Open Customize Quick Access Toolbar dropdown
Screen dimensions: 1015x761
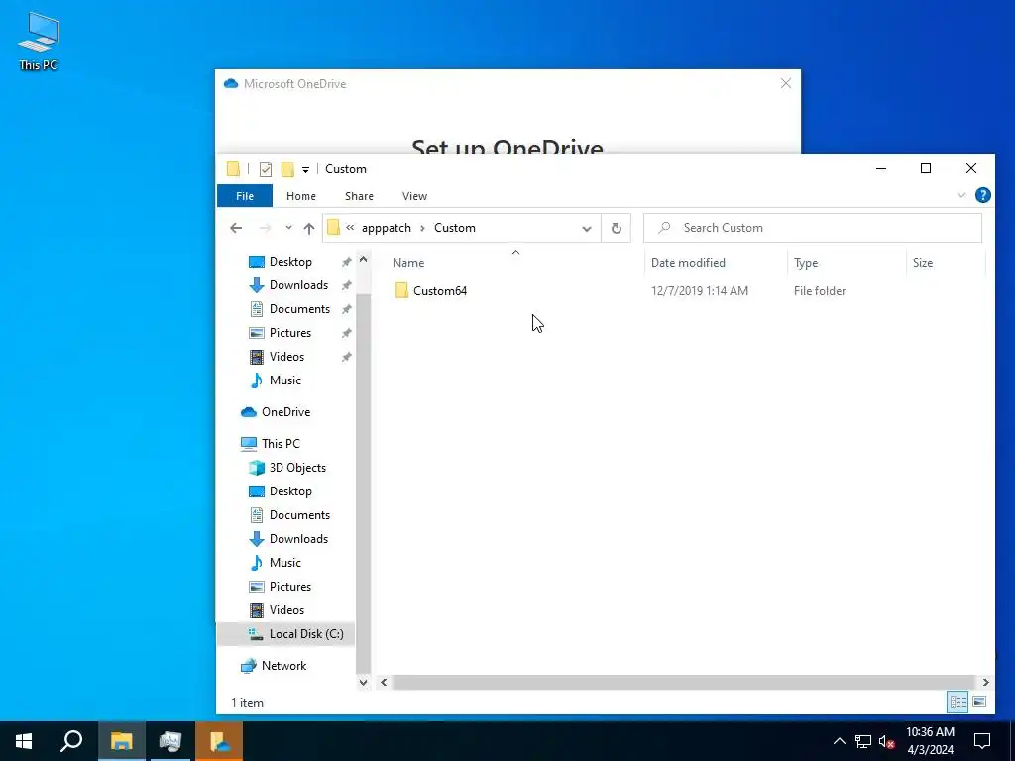pos(305,169)
